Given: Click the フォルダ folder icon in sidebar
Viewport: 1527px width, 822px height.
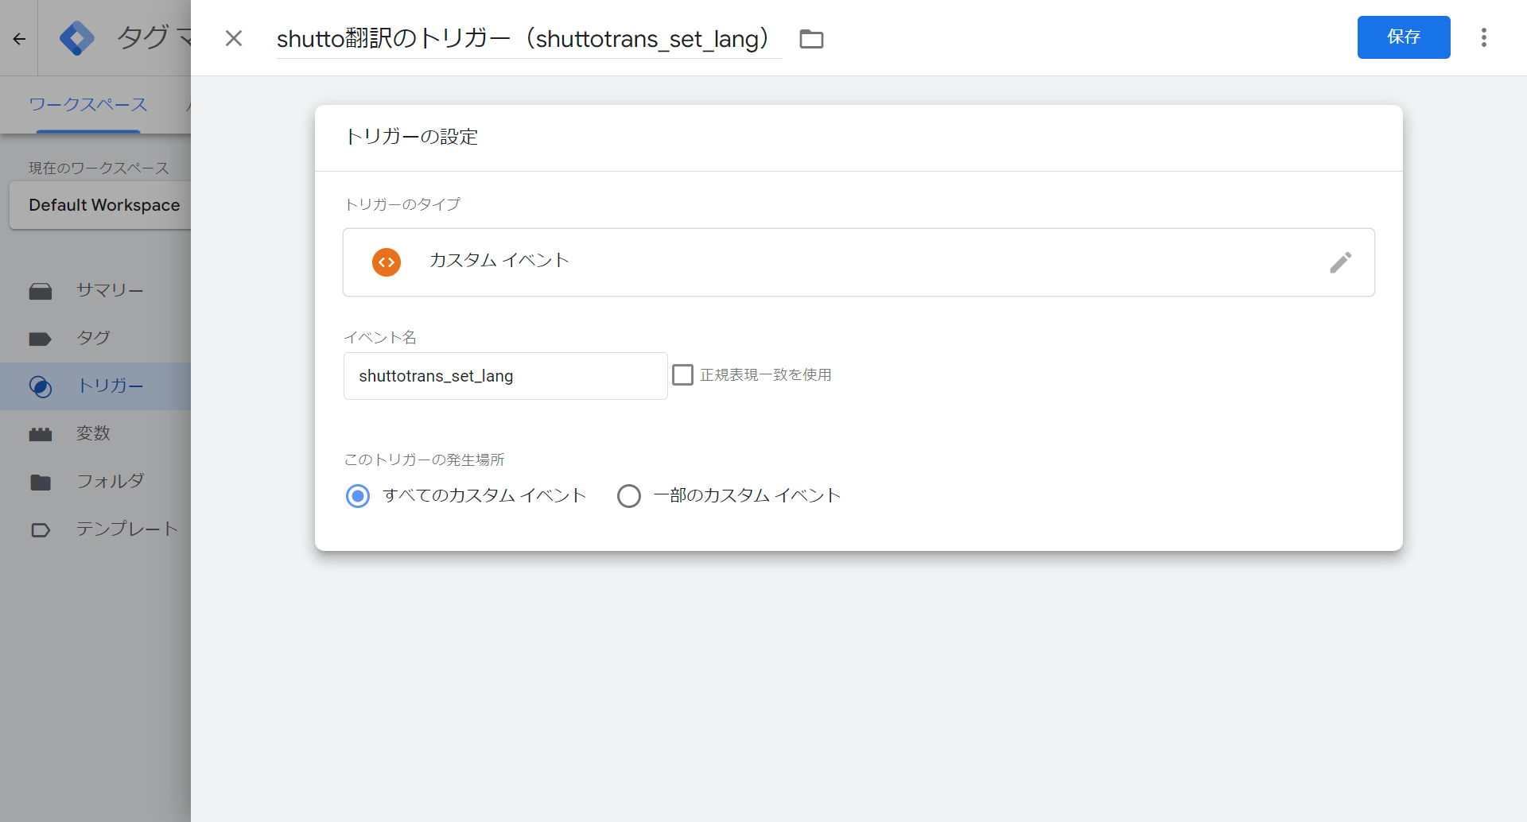Looking at the screenshot, I should pos(41,483).
